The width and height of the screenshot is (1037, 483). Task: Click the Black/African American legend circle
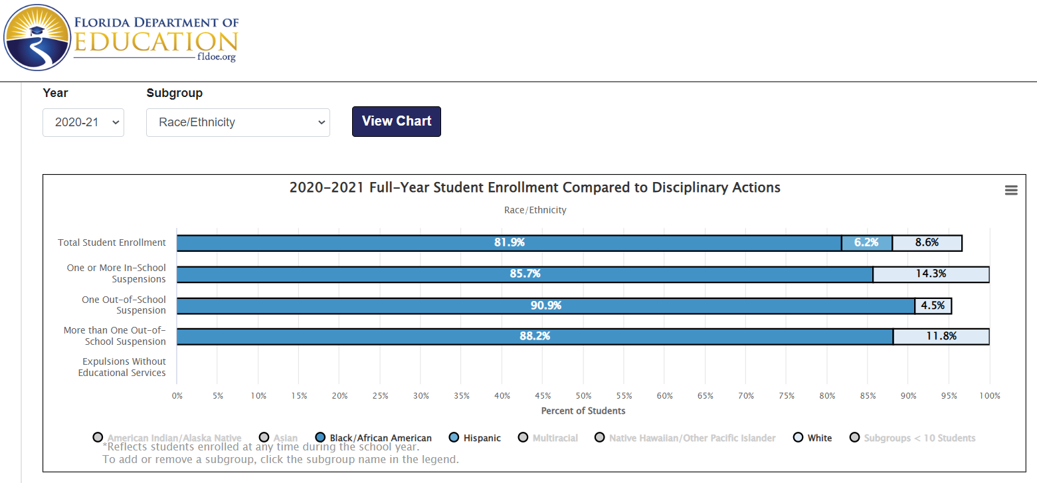click(x=320, y=438)
